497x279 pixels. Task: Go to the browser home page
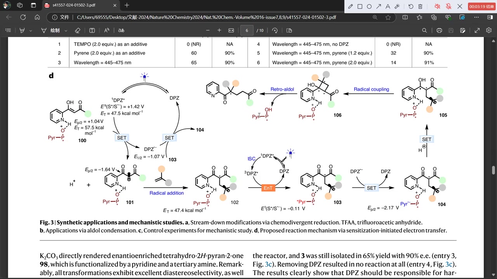point(37,17)
